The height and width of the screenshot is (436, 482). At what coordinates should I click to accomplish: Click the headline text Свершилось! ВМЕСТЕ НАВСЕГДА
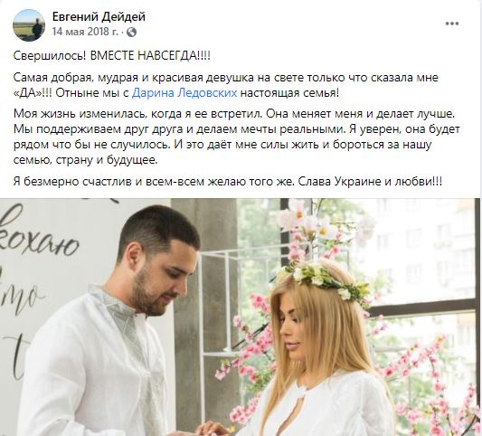pyautogui.click(x=112, y=56)
